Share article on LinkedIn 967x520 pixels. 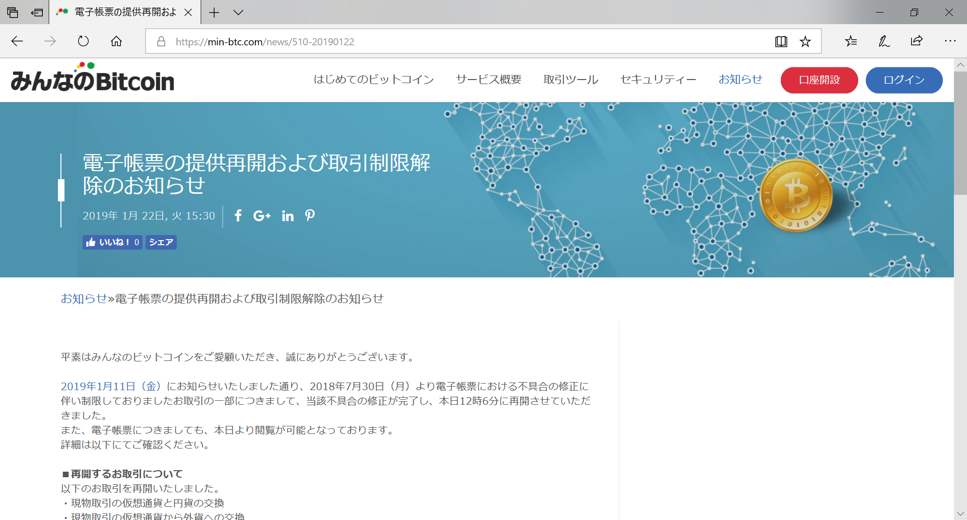(x=288, y=216)
